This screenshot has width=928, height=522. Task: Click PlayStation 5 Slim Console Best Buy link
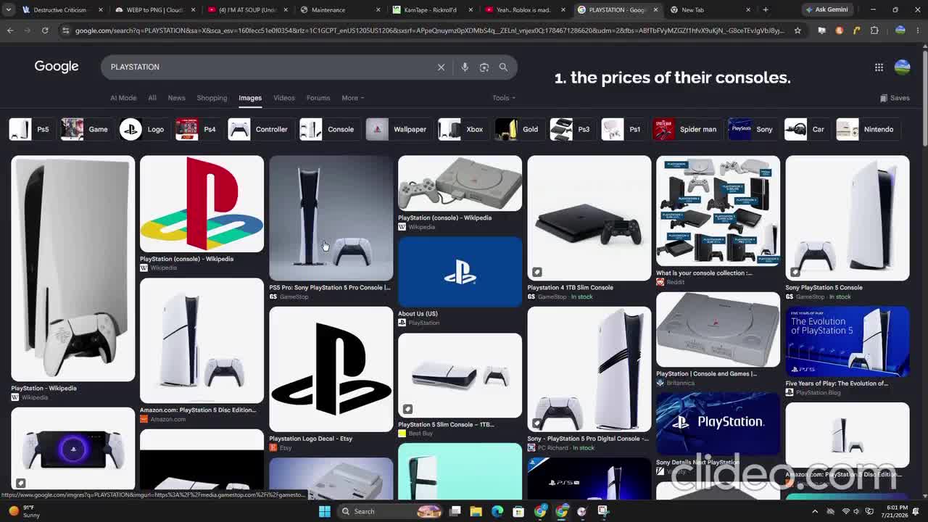click(x=446, y=424)
